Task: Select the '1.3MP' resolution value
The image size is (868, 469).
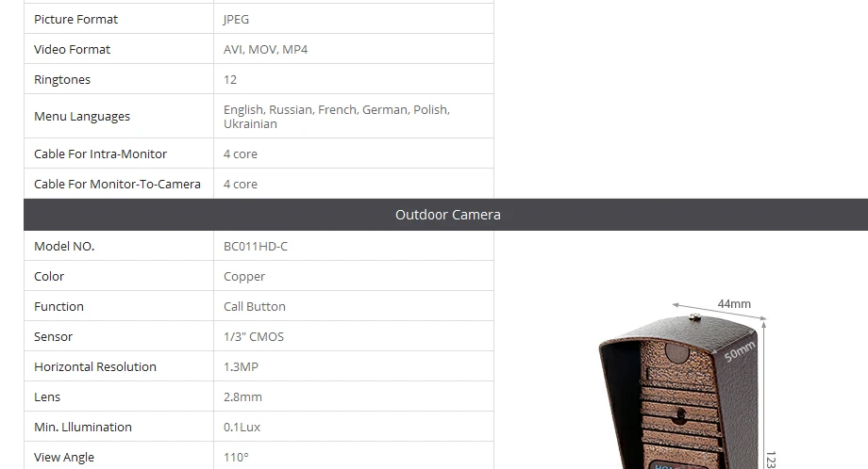Action: click(241, 366)
